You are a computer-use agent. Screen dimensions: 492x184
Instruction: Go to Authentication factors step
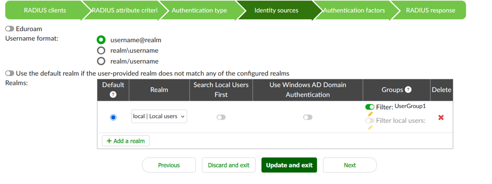(354, 11)
